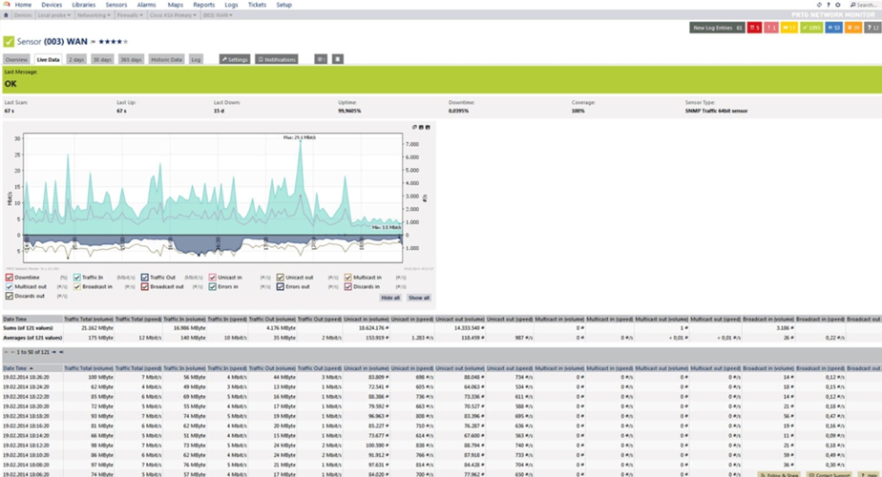Expand the Networking breadcrumb dropdown

[93, 16]
